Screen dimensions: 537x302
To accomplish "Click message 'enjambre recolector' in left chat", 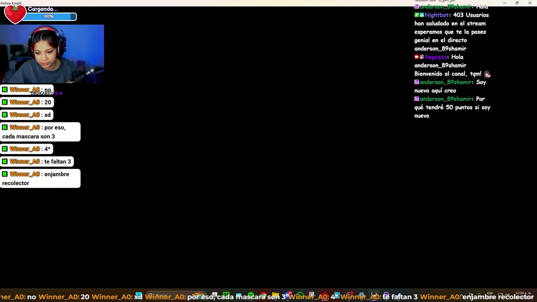I will (x=40, y=179).
